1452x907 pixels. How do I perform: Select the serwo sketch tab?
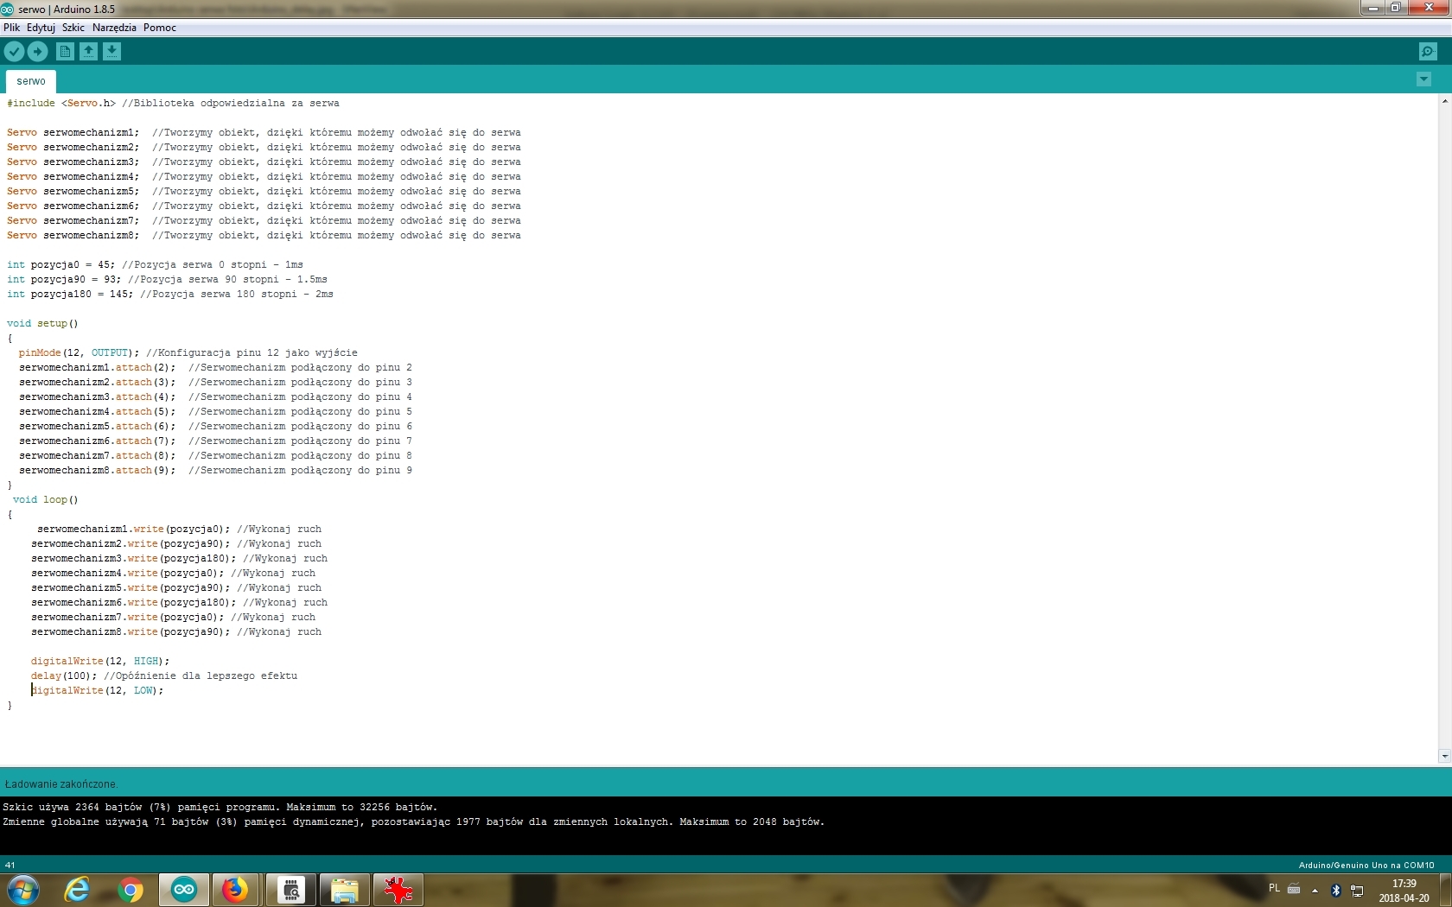pyautogui.click(x=31, y=81)
